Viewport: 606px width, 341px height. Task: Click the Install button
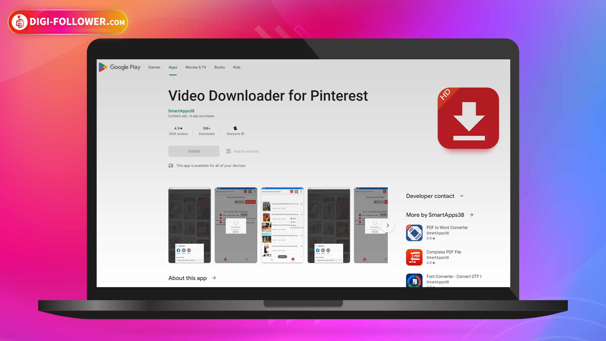click(194, 151)
